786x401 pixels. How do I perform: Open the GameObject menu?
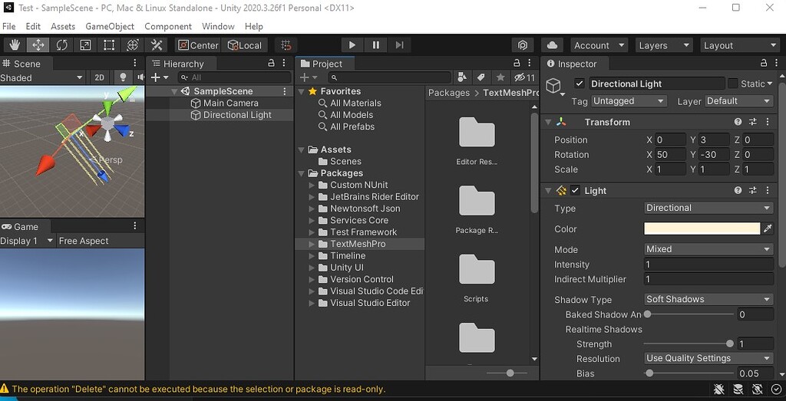(110, 26)
